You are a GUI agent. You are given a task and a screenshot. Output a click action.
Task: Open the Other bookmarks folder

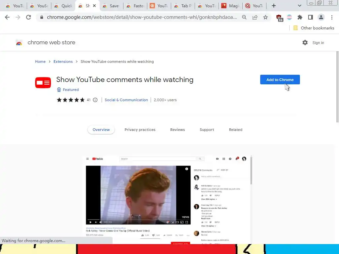tap(314, 28)
